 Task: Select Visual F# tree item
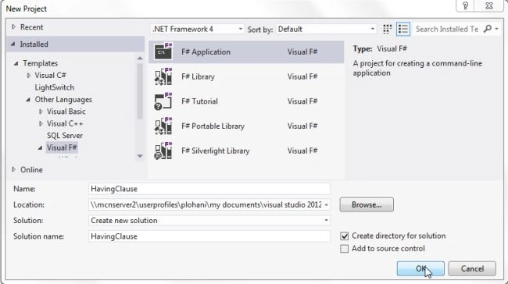click(x=62, y=147)
